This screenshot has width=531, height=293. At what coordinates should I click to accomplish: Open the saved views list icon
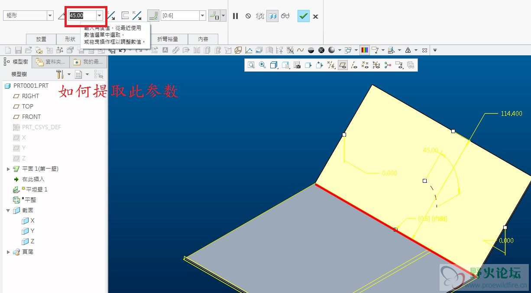coord(285,65)
